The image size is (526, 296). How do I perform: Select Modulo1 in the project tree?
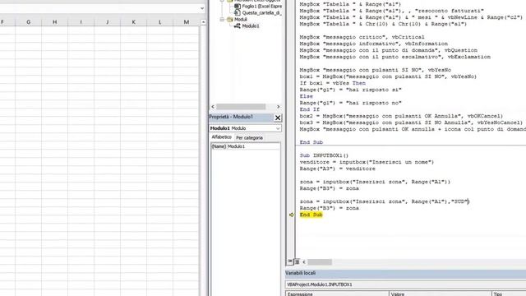click(251, 25)
